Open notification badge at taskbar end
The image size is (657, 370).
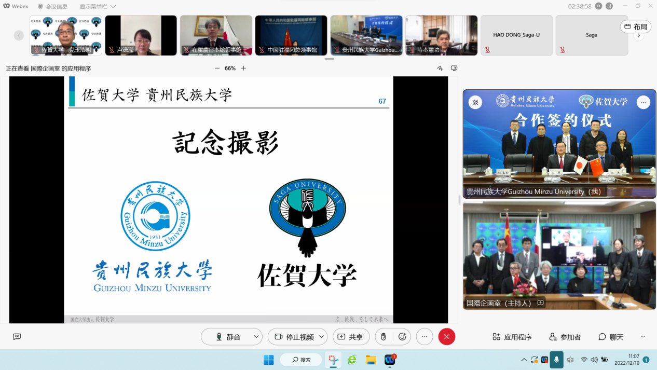click(x=646, y=360)
